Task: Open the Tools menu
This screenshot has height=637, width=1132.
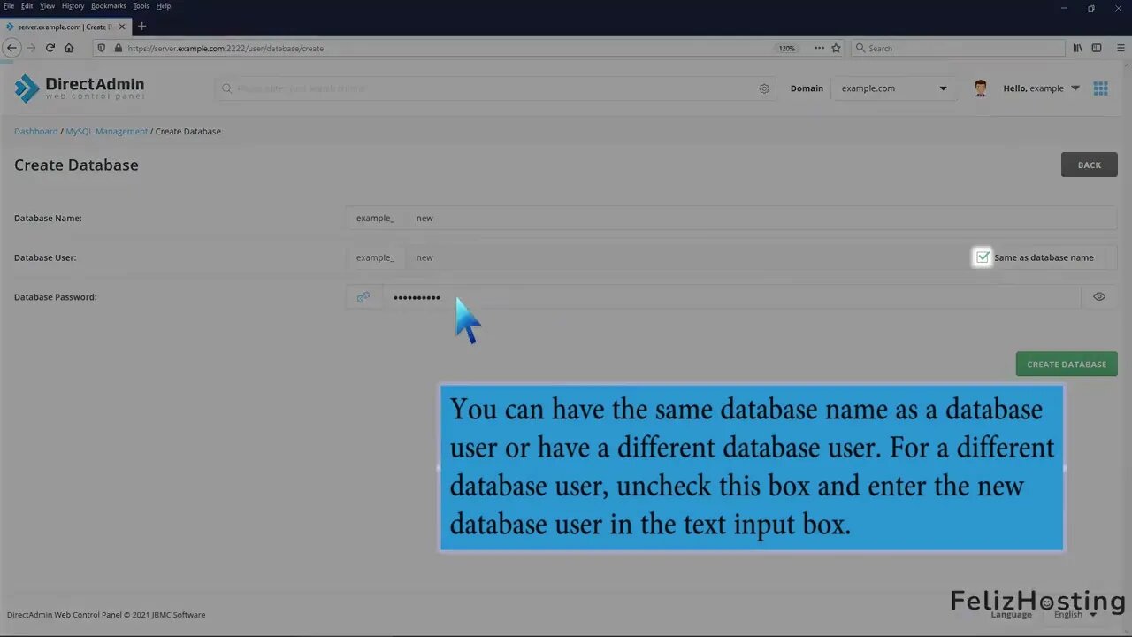Action: point(141,6)
